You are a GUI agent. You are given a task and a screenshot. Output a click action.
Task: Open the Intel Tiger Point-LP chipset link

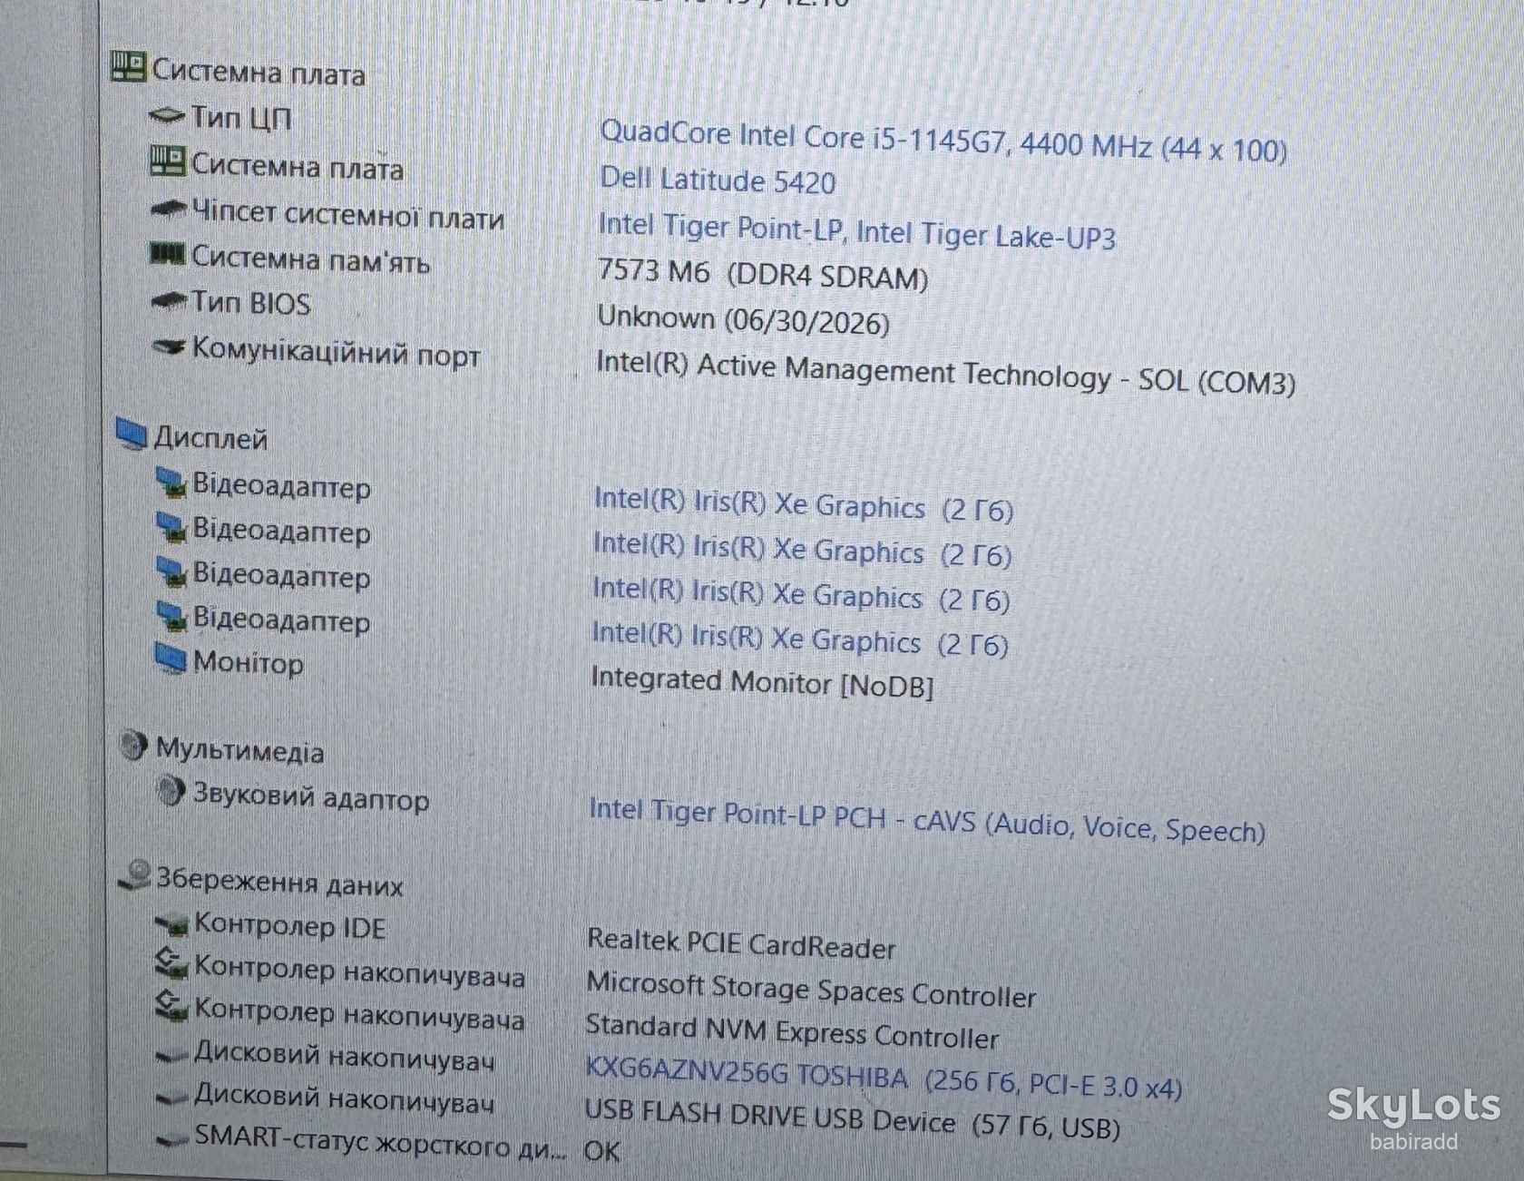point(856,230)
